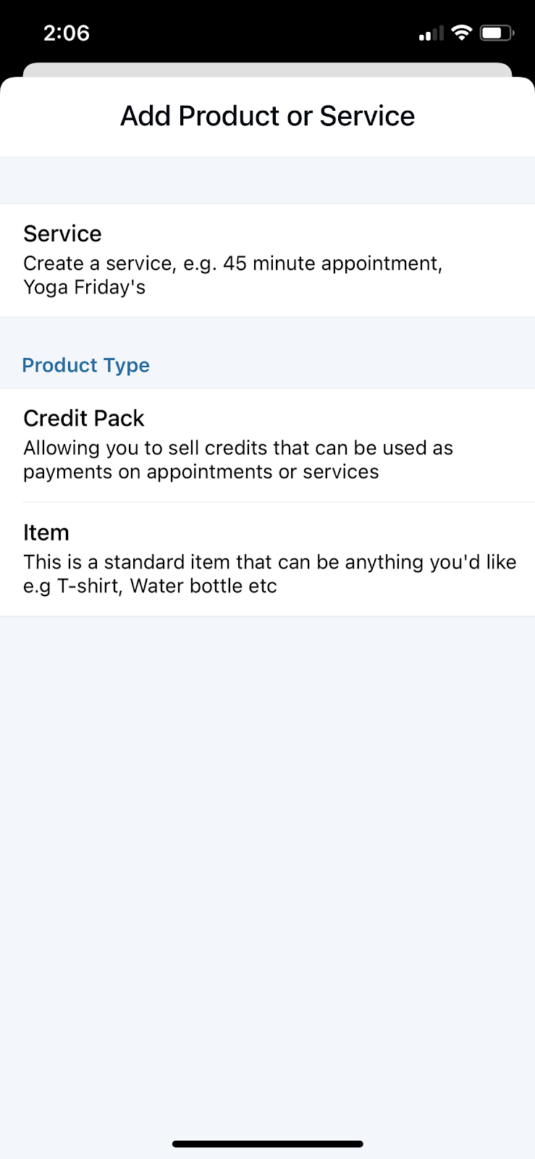Tap the Credit Pack heading text
Viewport: 535px width, 1159px height.
click(x=84, y=419)
